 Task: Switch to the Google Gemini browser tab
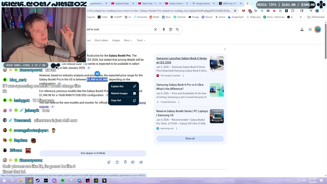[203, 4]
